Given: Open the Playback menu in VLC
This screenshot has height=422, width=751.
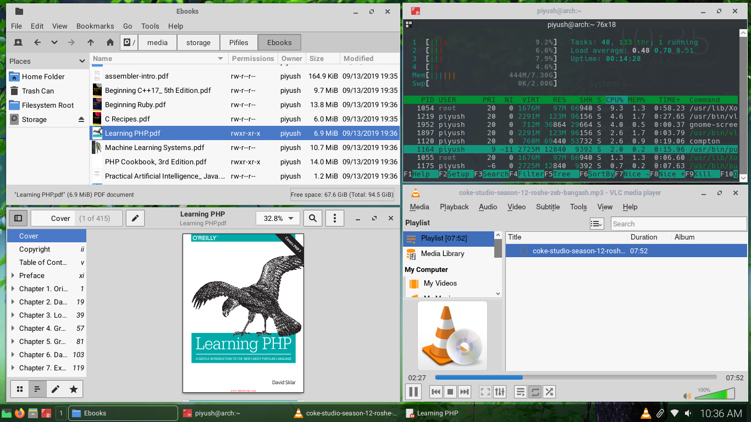Looking at the screenshot, I should click(x=454, y=207).
